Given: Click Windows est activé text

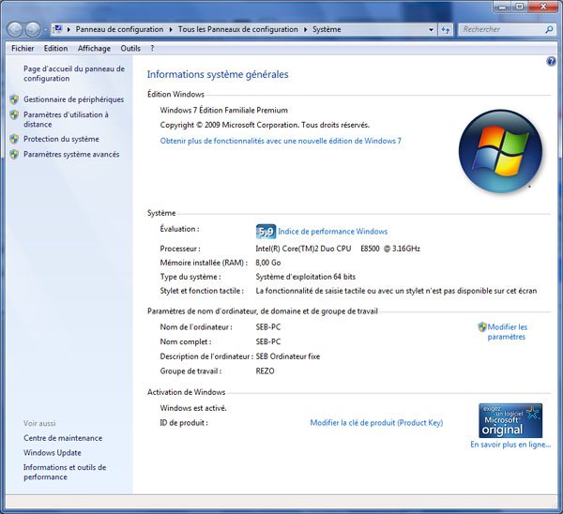Looking at the screenshot, I should pyautogui.click(x=193, y=408).
